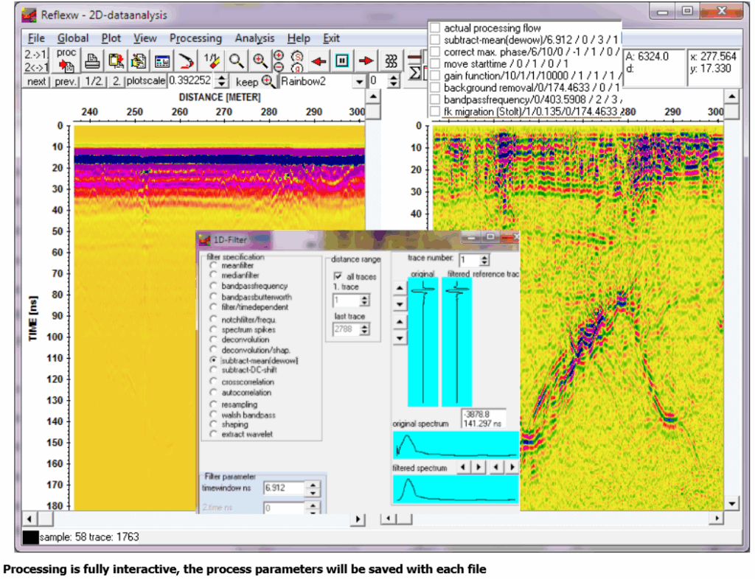Click the plotscale button
The image size is (755, 579).
pyautogui.click(x=145, y=81)
